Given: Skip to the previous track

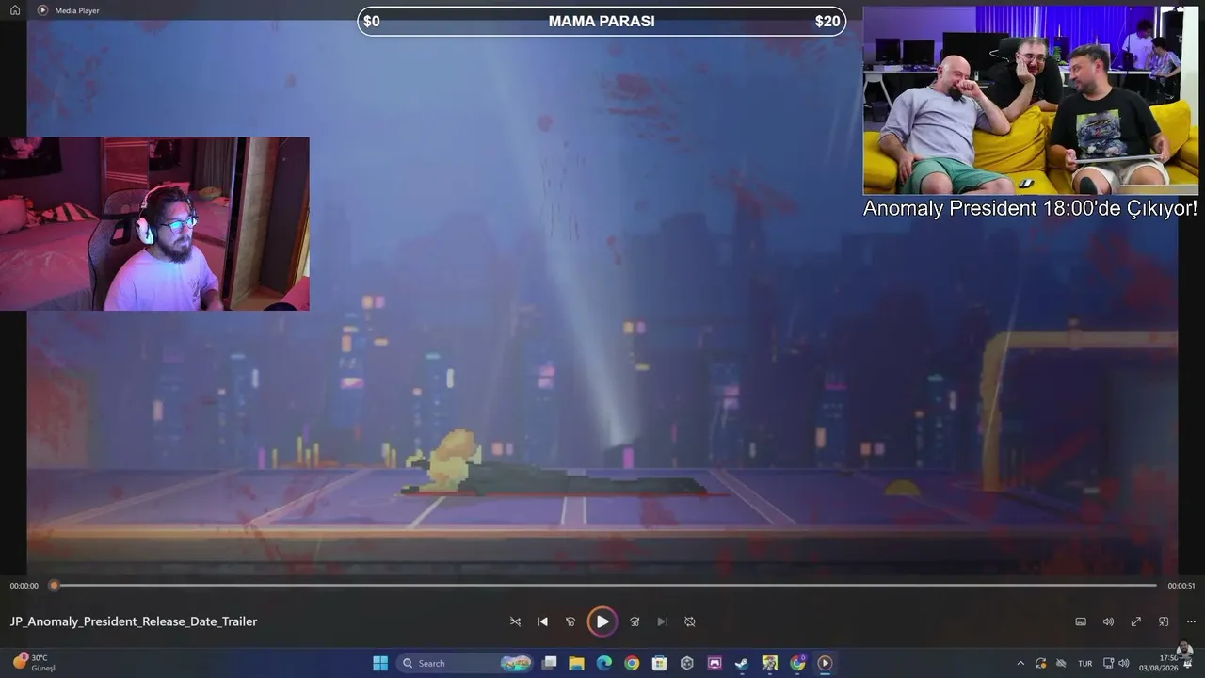Looking at the screenshot, I should [543, 621].
